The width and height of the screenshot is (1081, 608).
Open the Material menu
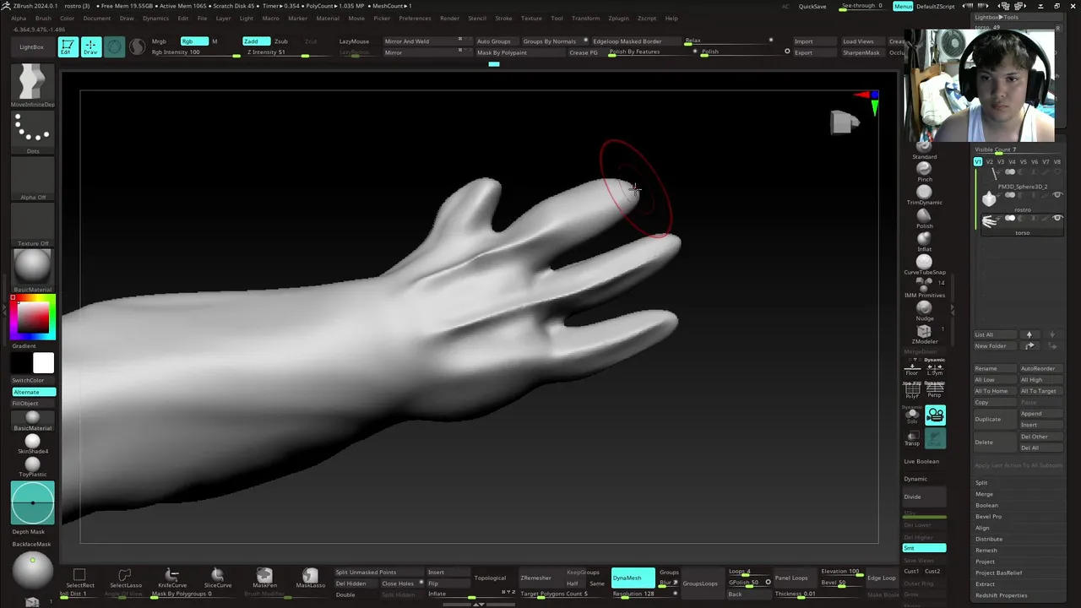pyautogui.click(x=328, y=18)
